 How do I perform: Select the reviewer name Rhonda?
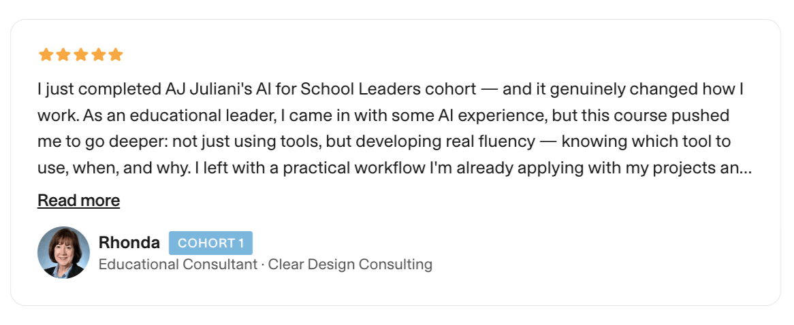129,243
